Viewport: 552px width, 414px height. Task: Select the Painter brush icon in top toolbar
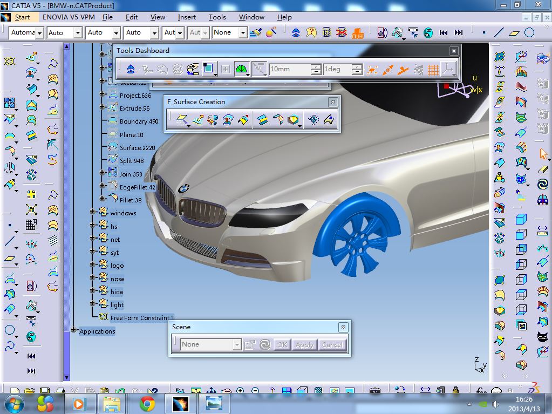256,33
